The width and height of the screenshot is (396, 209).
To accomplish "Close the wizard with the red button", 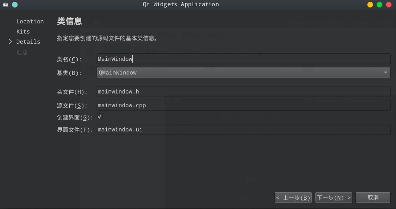I will [389, 5].
